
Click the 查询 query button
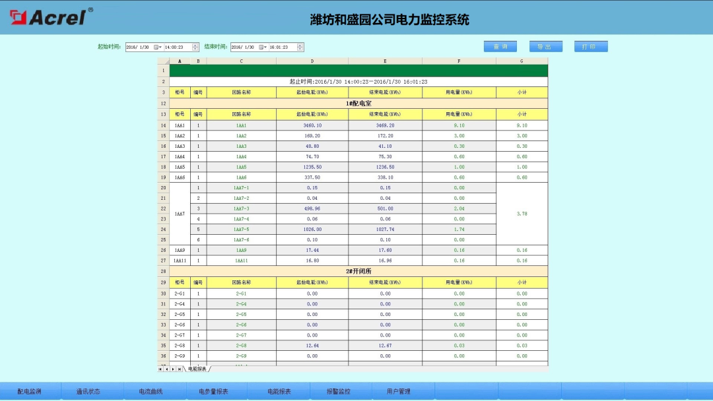(500, 47)
